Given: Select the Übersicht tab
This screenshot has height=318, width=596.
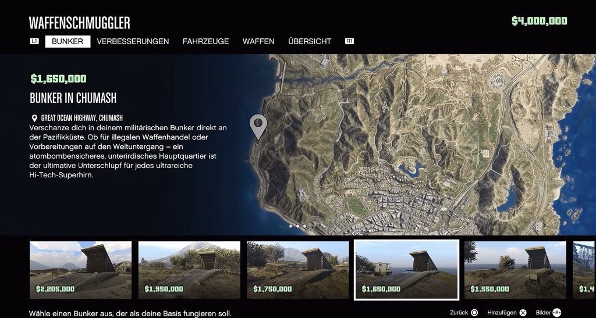Looking at the screenshot, I should point(310,41).
